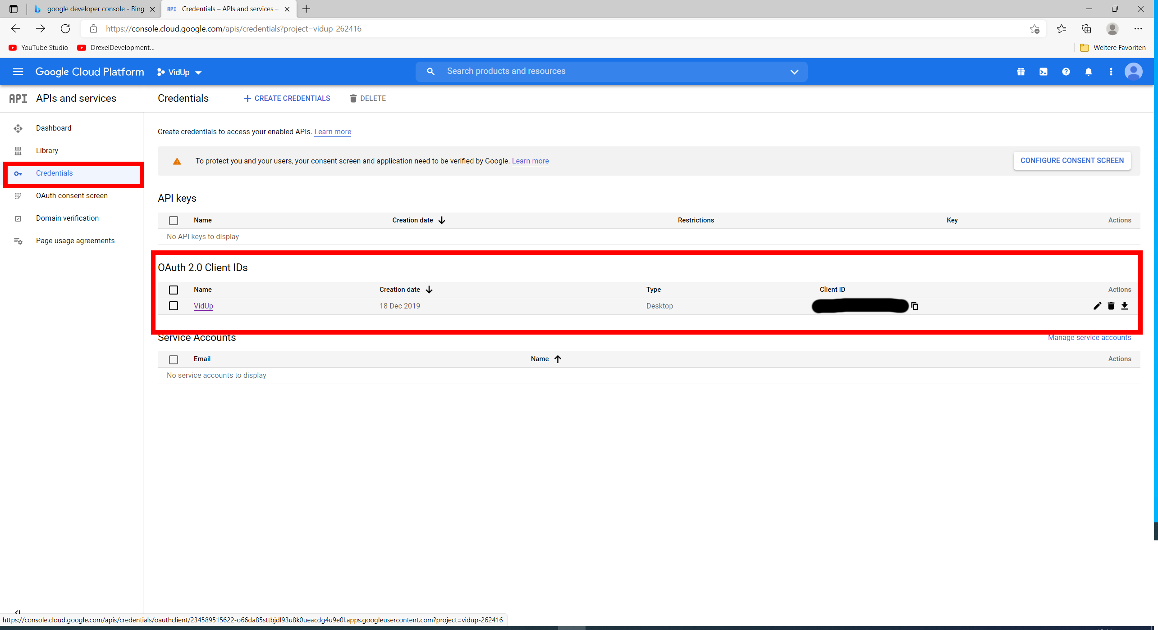Click the gift free trial icon
The width and height of the screenshot is (1158, 630).
[x=1021, y=72]
